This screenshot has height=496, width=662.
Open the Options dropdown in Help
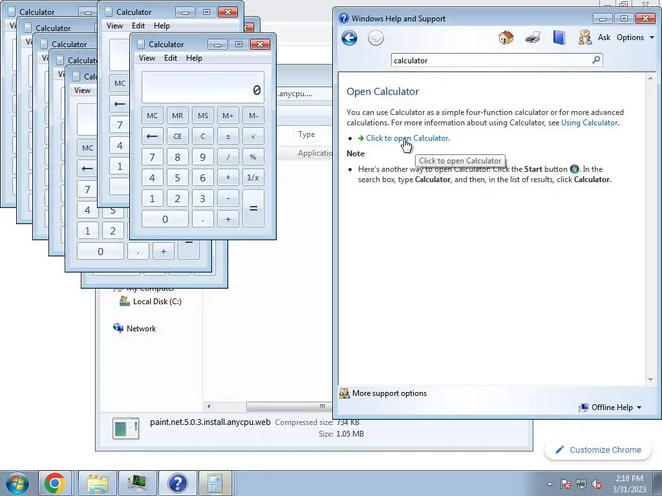pyautogui.click(x=635, y=37)
